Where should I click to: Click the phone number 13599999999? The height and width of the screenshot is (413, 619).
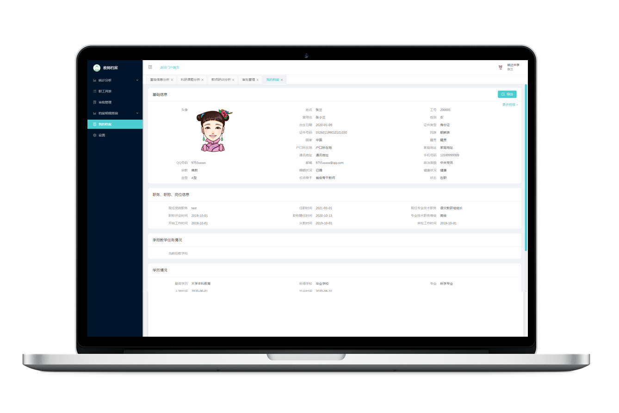(450, 155)
